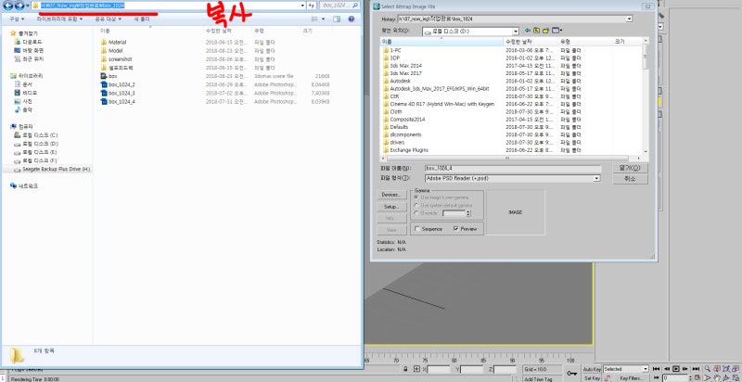Click the Key Filters... button
The width and height of the screenshot is (742, 382).
click(x=630, y=377)
